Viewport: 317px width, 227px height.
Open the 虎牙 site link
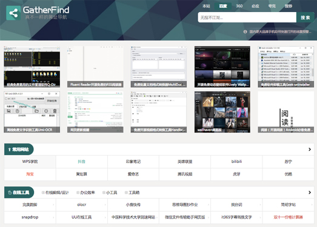(236, 174)
